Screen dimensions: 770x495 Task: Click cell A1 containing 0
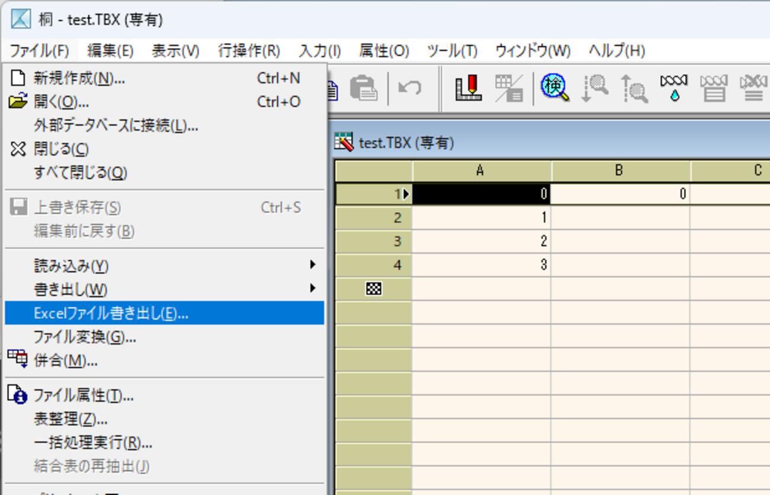482,194
